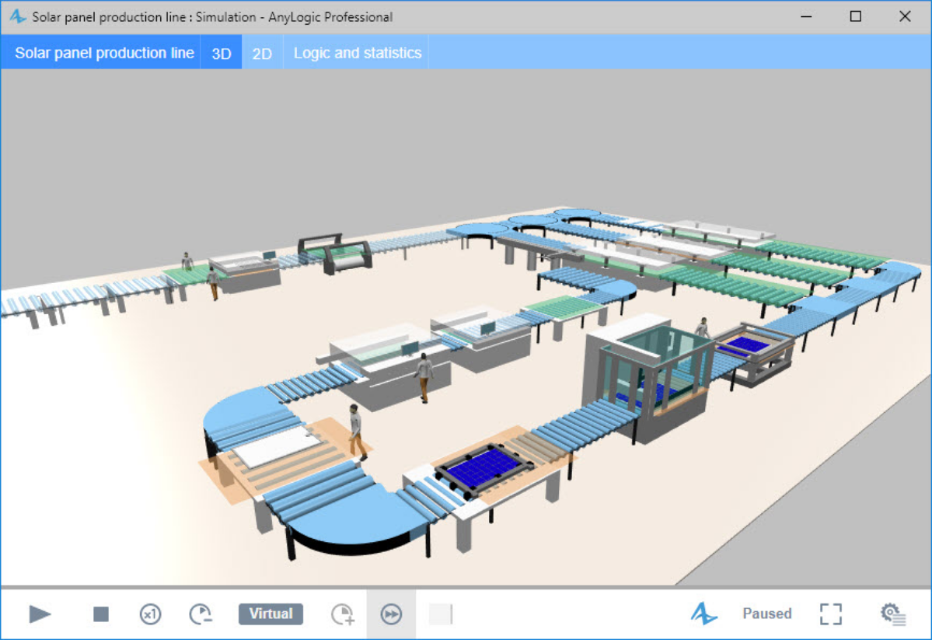Click the AnyLogic logo in bottom bar
932x640 pixels.
click(x=704, y=614)
